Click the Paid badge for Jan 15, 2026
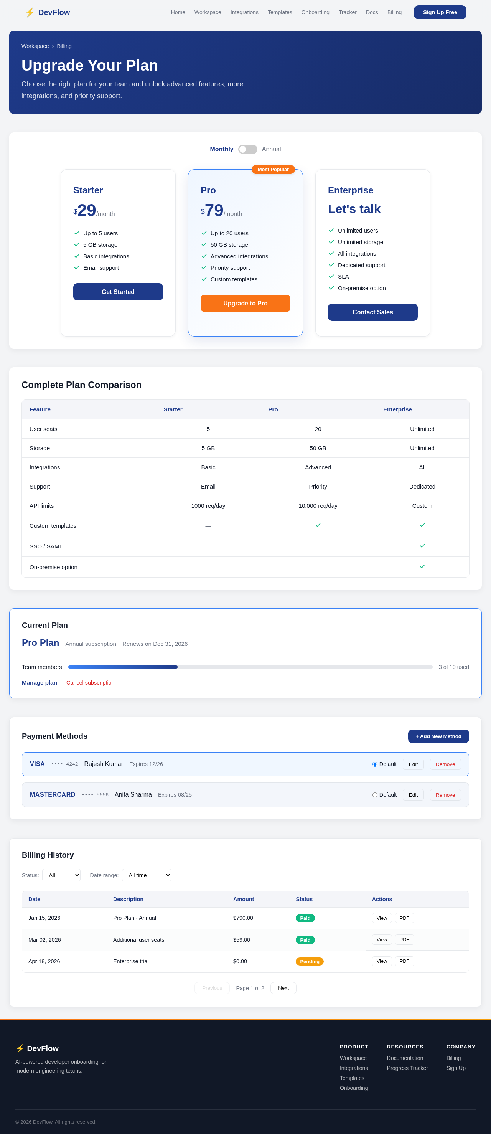Image resolution: width=491 pixels, height=1134 pixels. point(305,918)
